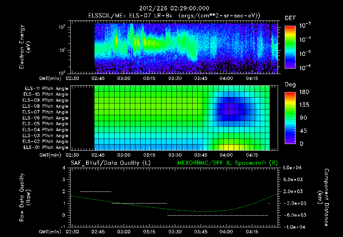Viewport: 343px width, 237px height.
Task: Click the 10^-3 tick on DEF color bar
Action: (305, 25)
